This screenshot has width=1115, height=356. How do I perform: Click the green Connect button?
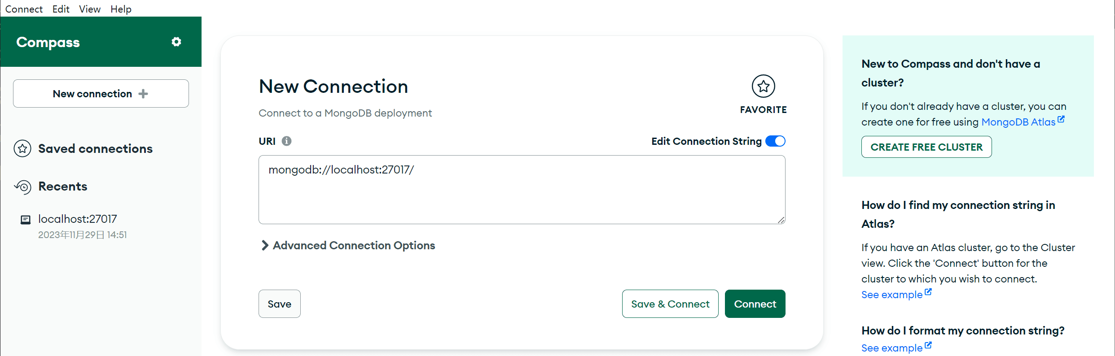(x=755, y=304)
